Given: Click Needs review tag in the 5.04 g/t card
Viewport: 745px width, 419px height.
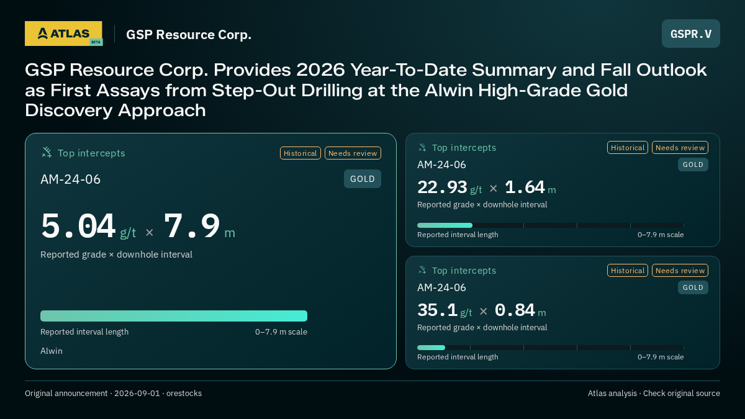Looking at the screenshot, I should pos(353,153).
